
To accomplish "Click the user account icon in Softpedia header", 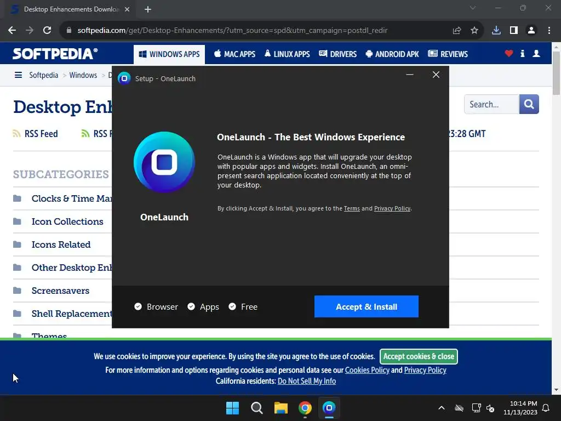I will (x=536, y=54).
